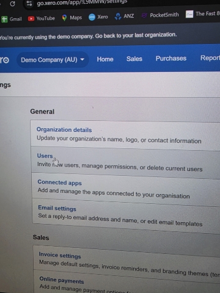Click the General section heading
The image size is (220, 293).
coord(42,112)
